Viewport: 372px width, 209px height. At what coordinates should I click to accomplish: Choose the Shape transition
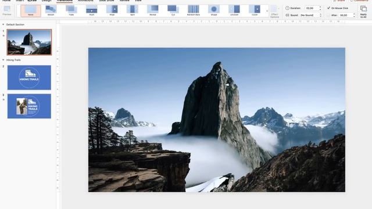(214, 10)
